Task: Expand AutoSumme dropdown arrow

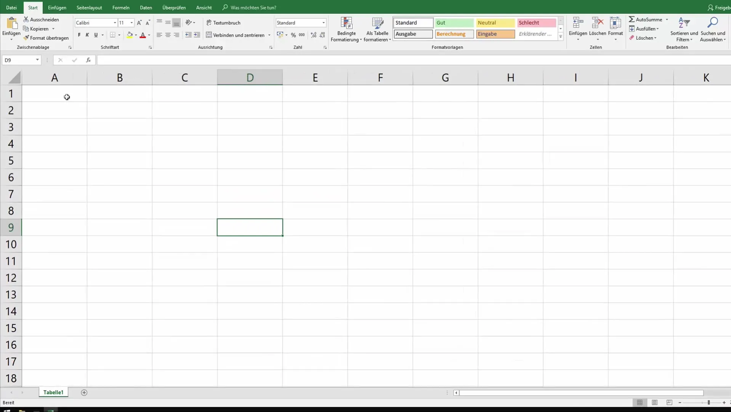Action: pyautogui.click(x=667, y=19)
